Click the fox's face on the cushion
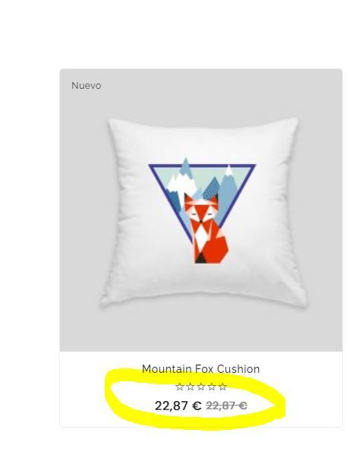The width and height of the screenshot is (359, 461). click(x=200, y=210)
